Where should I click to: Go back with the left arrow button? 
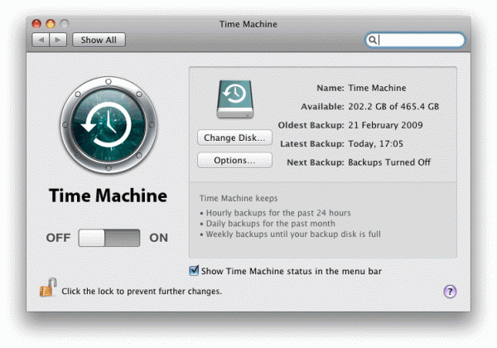pyautogui.click(x=41, y=40)
